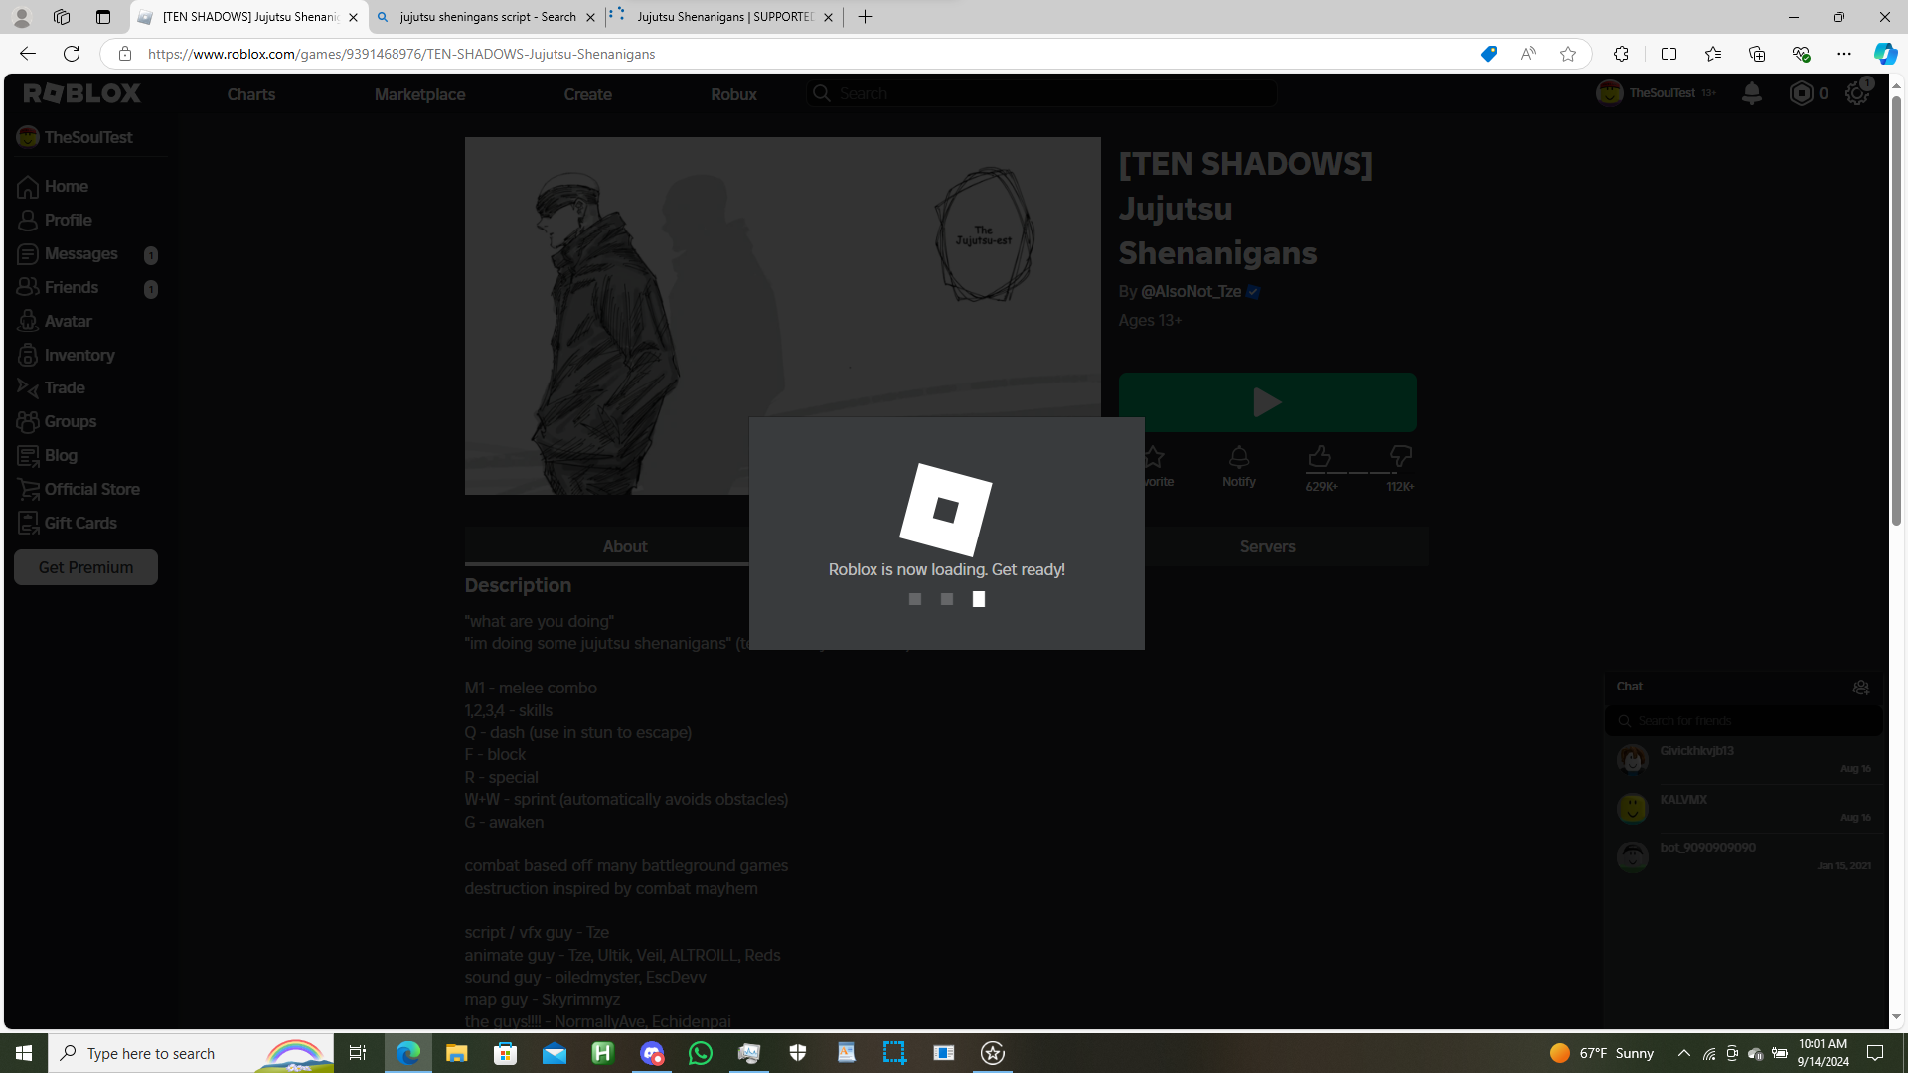Click the Roblox notifications bell icon
1908x1073 pixels.
coord(1751,93)
